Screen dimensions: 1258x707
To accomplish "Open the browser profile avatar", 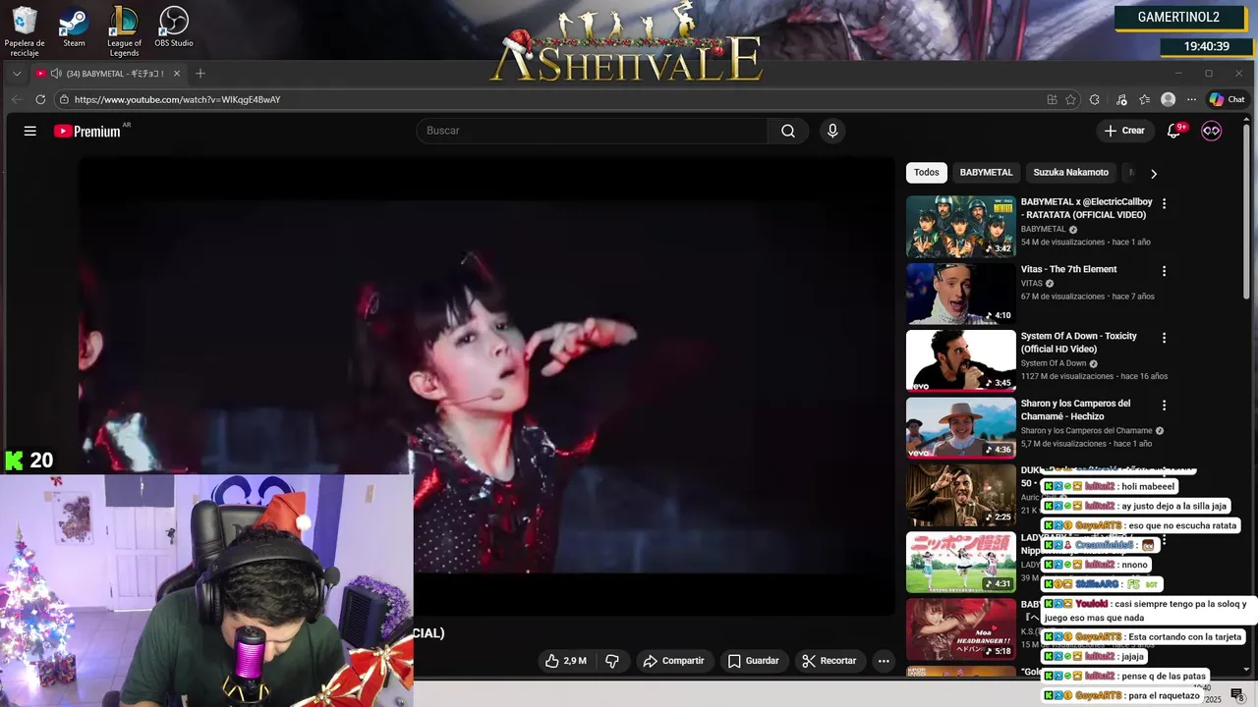I will click(1168, 99).
